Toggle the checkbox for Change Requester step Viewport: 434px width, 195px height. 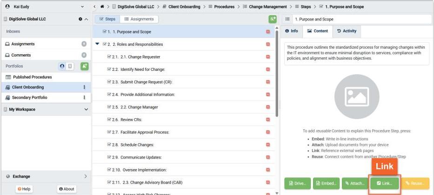coord(109,57)
